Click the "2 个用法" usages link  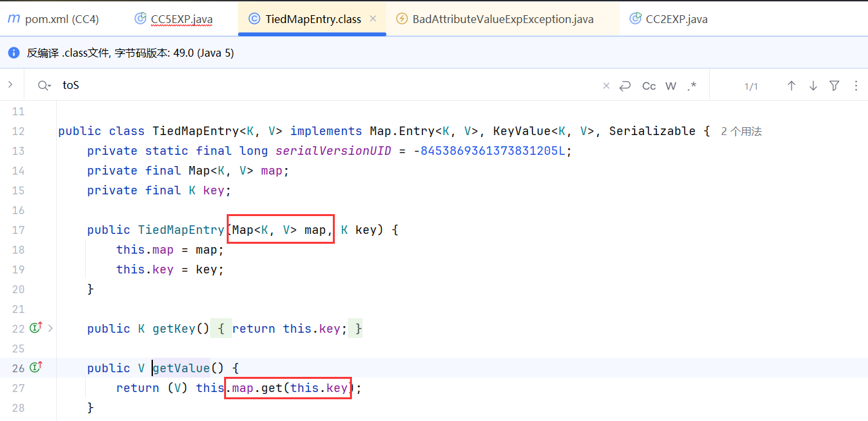741,131
